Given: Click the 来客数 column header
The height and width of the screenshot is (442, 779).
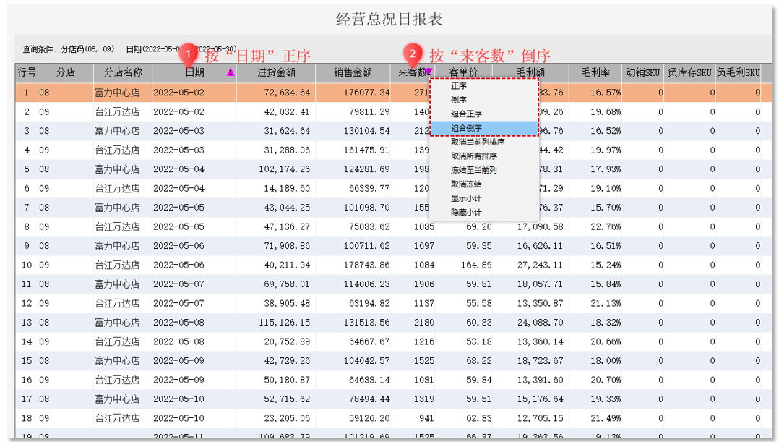Looking at the screenshot, I should (x=413, y=72).
